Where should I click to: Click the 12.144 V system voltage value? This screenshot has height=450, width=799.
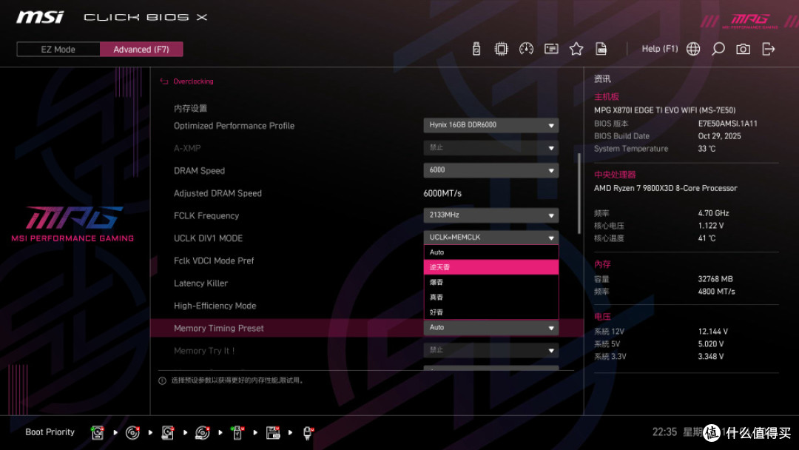[x=713, y=332]
